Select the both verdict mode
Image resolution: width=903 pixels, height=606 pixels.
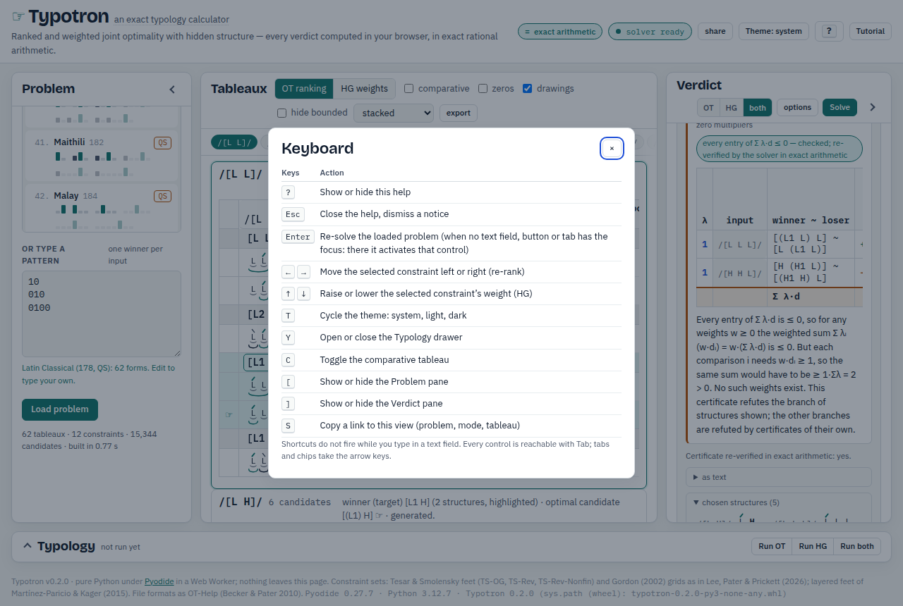[758, 108]
